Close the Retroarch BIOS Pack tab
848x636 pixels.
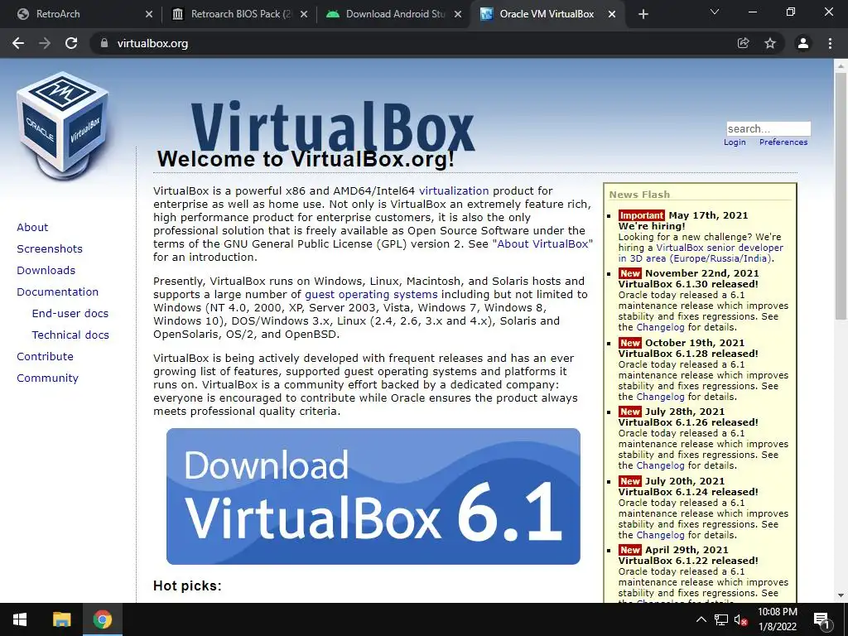point(304,14)
